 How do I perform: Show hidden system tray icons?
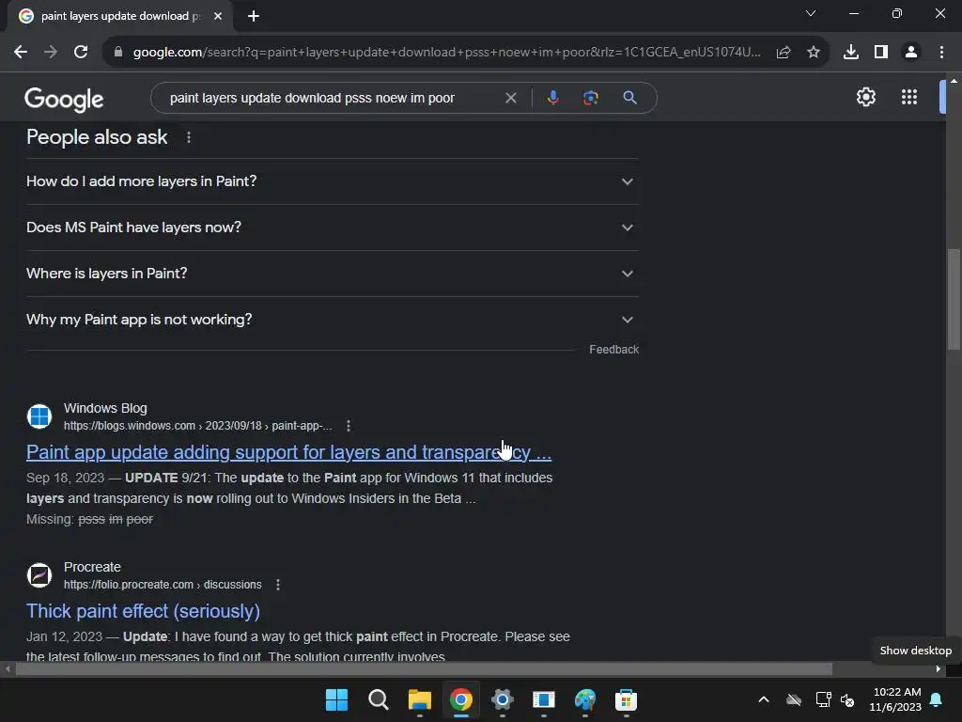click(x=763, y=699)
